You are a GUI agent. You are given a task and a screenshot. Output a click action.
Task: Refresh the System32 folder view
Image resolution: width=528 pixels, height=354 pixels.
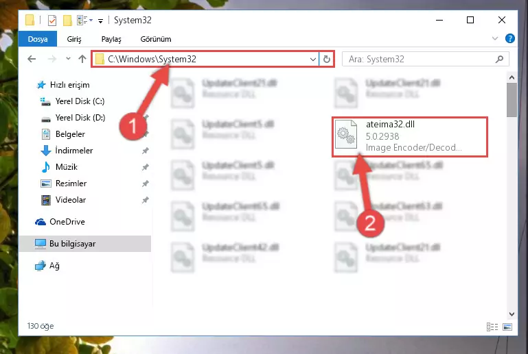327,60
